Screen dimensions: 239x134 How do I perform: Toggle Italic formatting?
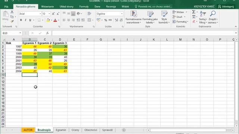click(x=25, y=20)
